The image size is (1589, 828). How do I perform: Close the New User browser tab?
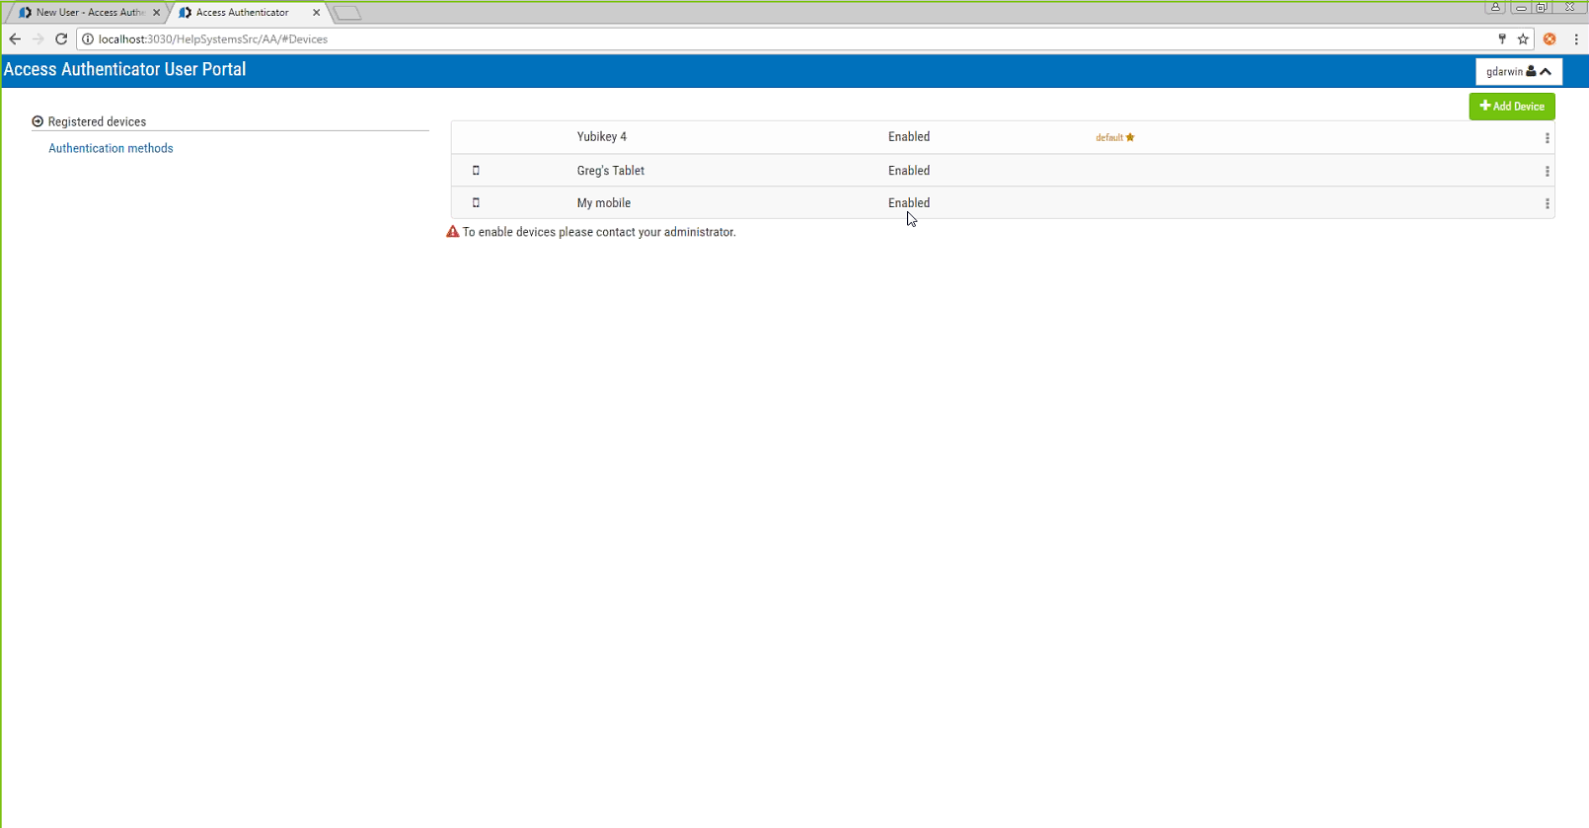coord(156,13)
